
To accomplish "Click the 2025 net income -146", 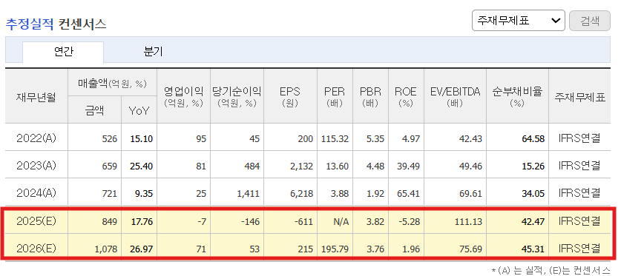I will pyautogui.click(x=251, y=222).
